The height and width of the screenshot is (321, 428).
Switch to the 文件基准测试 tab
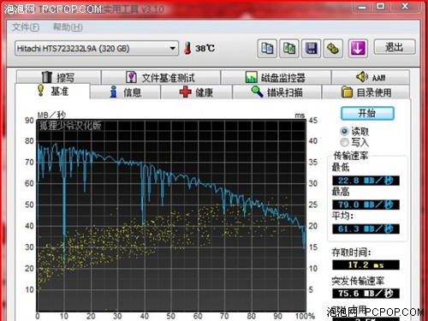tap(161, 77)
